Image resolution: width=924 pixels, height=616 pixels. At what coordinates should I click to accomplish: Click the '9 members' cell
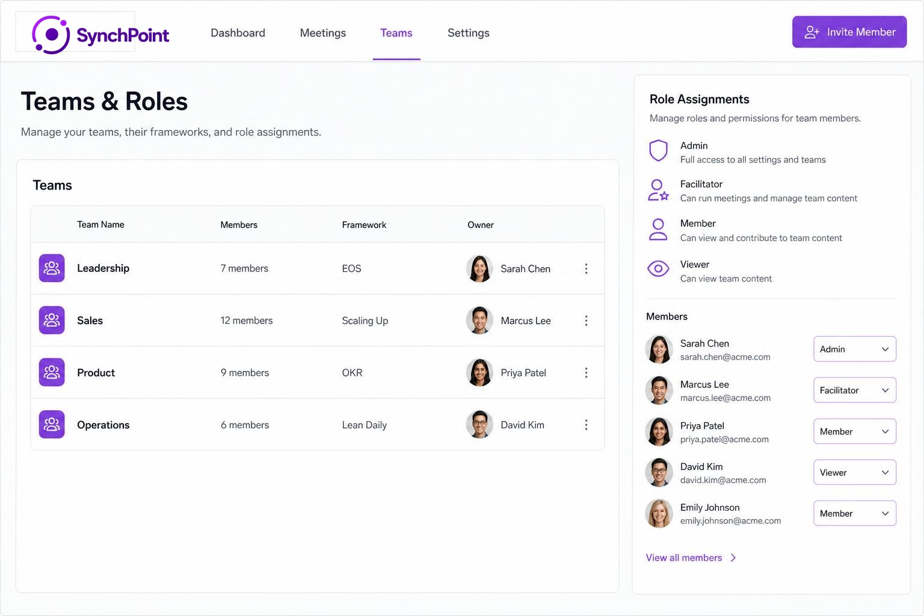(x=245, y=373)
